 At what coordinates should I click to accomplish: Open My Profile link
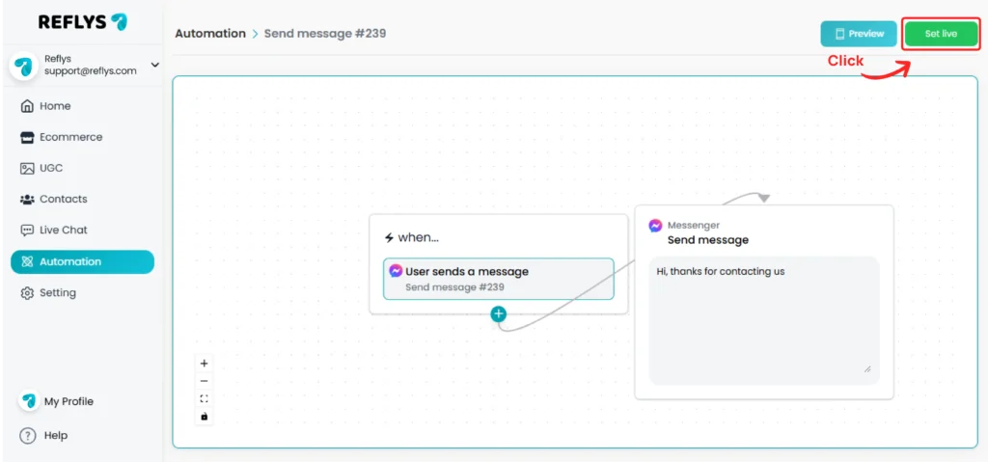point(69,401)
